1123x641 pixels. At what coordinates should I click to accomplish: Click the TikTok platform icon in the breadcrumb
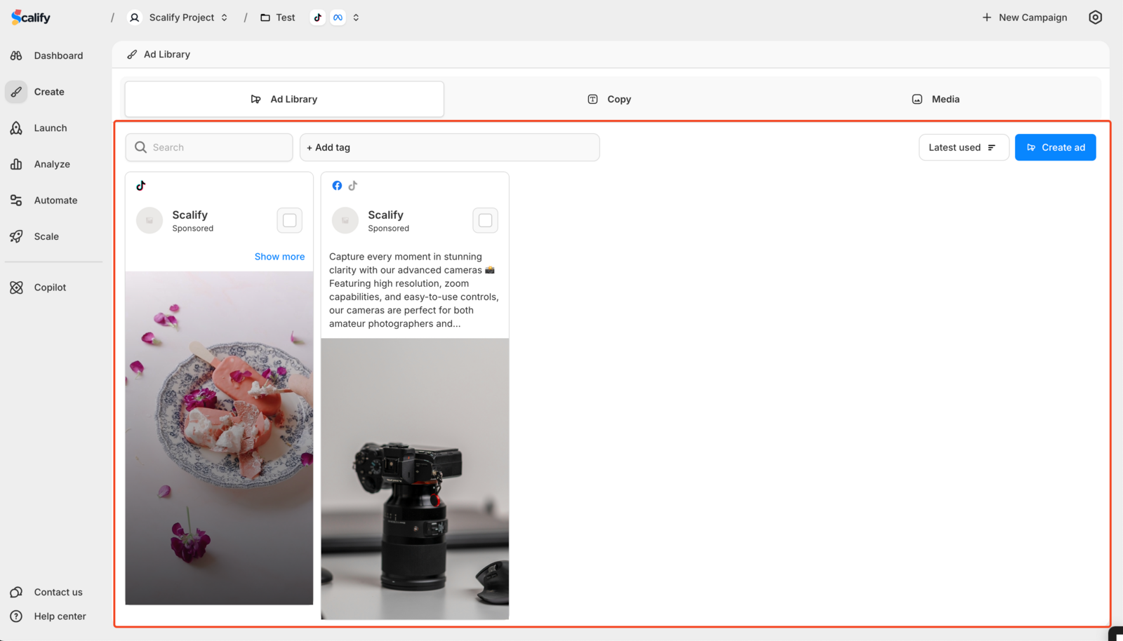317,17
